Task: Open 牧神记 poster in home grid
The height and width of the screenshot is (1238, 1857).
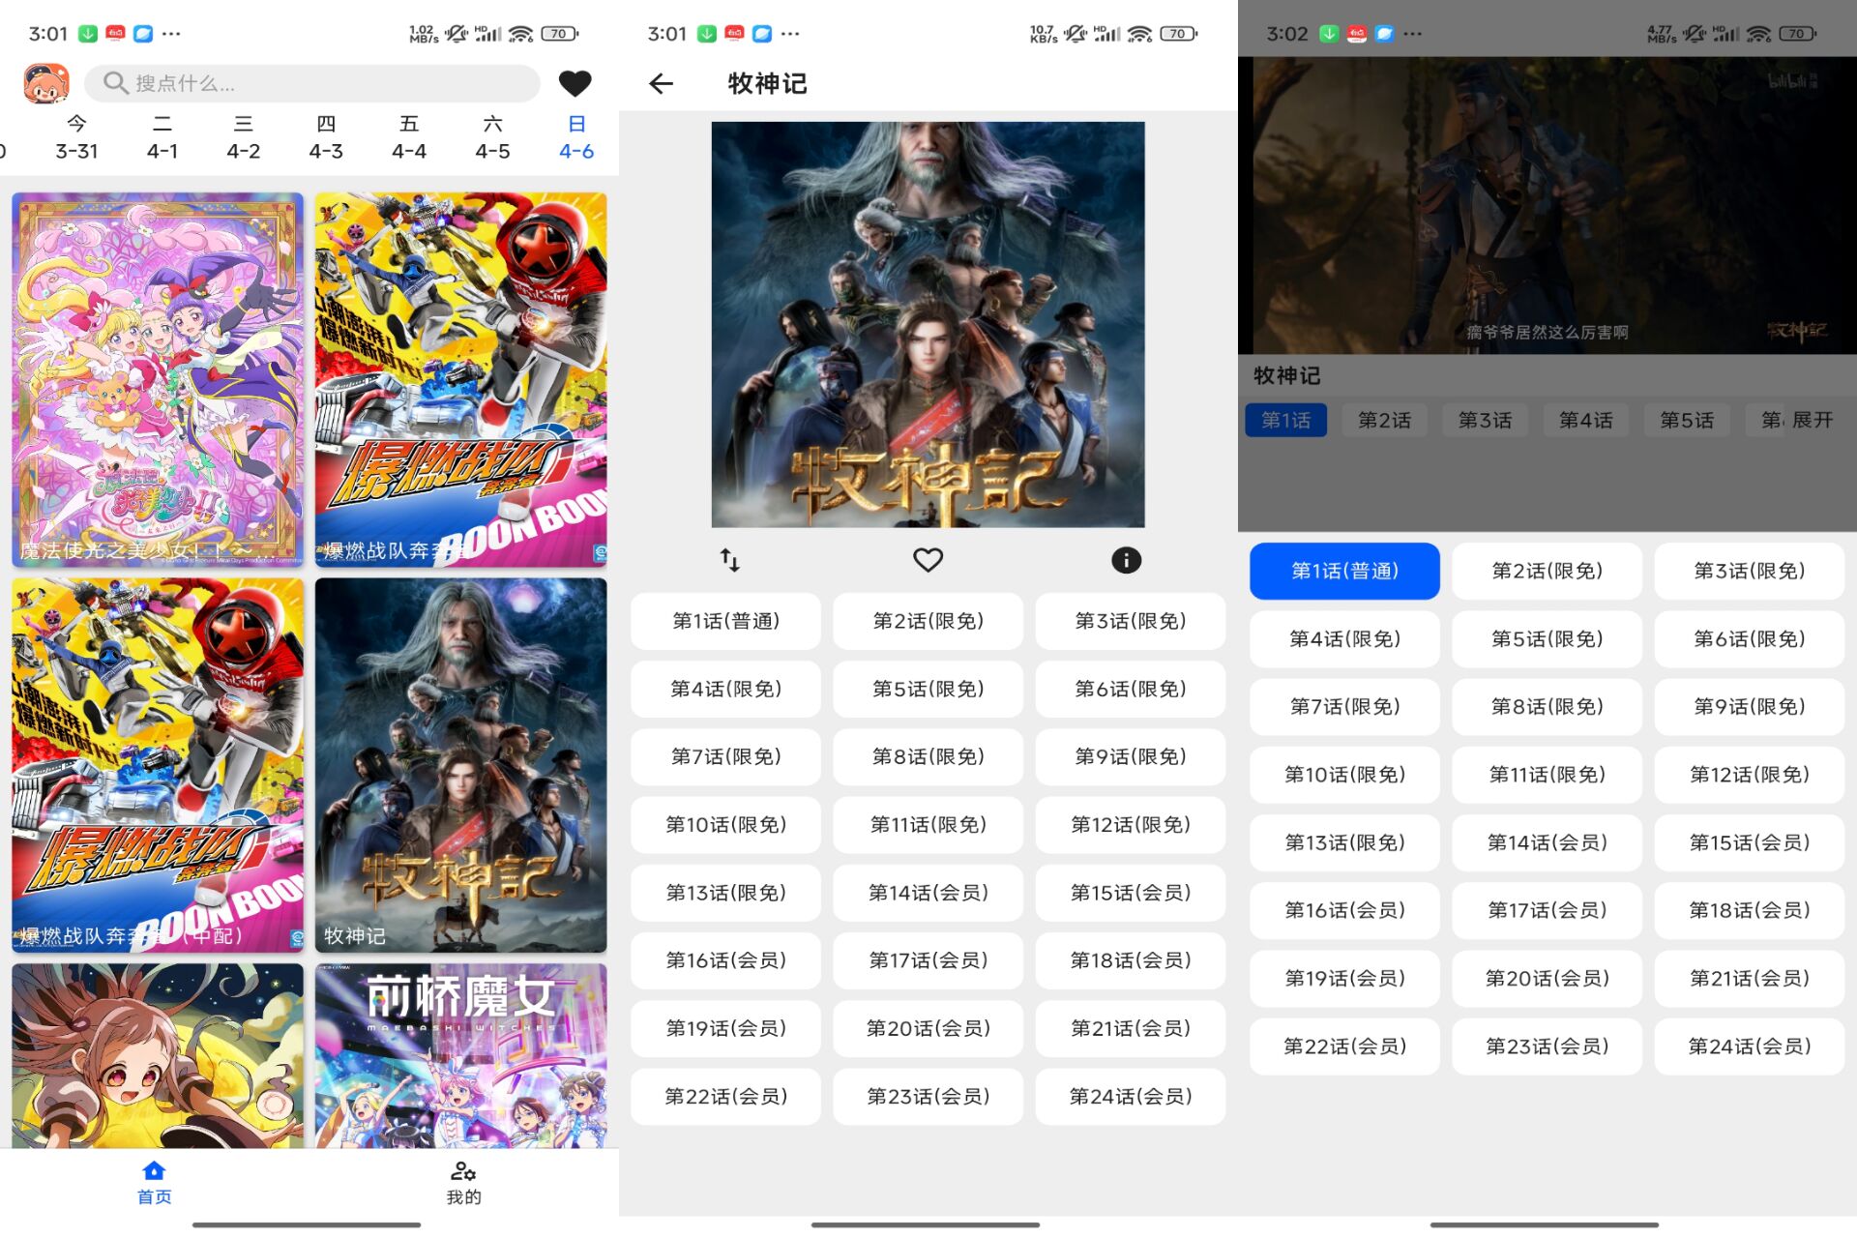Action: click(460, 764)
